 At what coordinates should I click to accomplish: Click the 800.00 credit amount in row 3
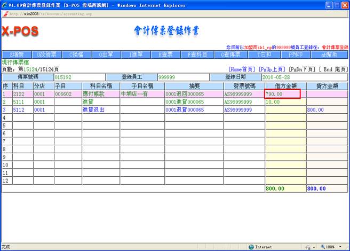[327, 109]
